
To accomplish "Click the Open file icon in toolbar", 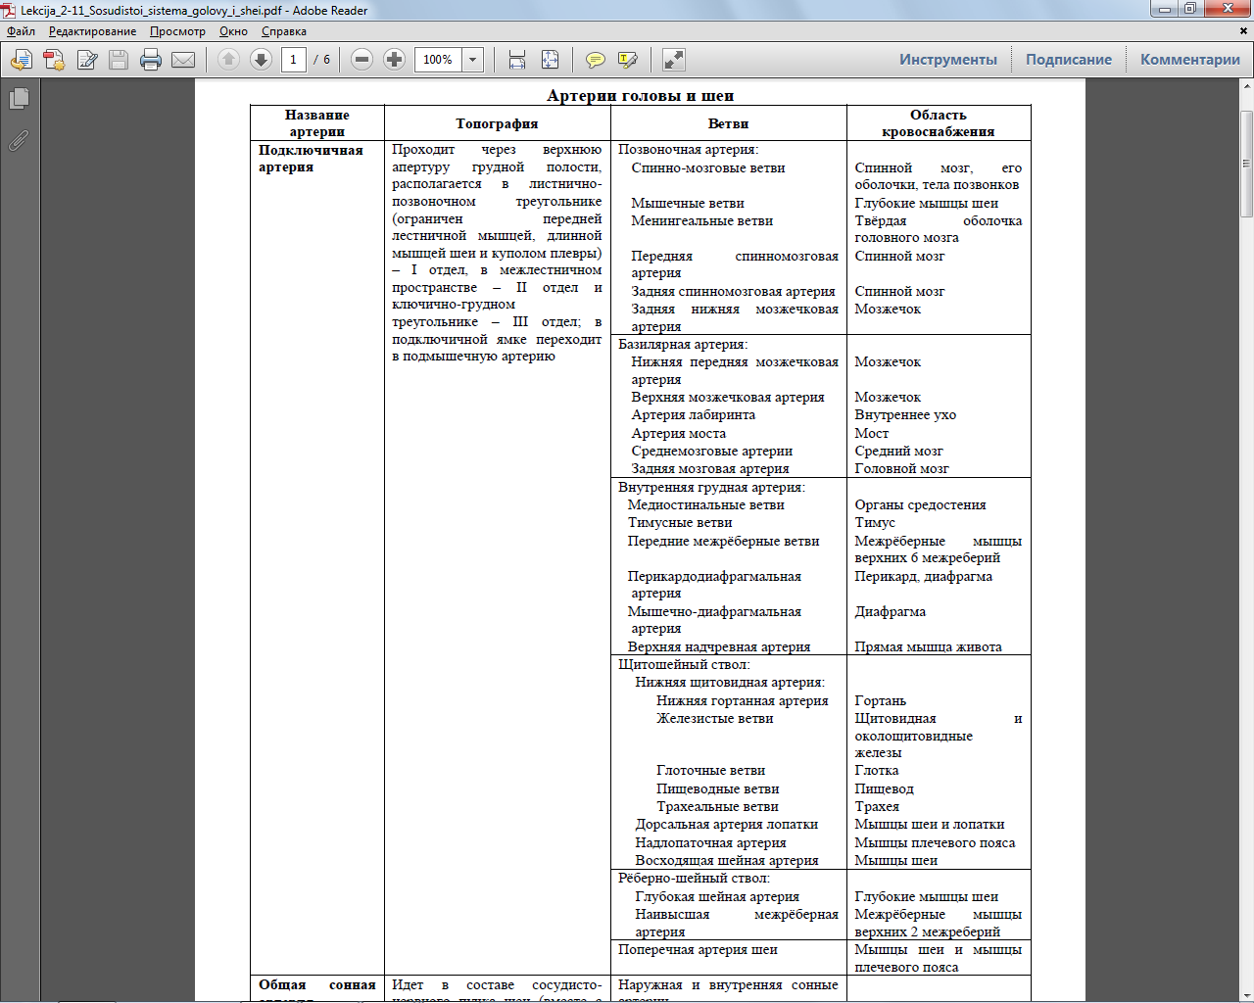I will (22, 60).
